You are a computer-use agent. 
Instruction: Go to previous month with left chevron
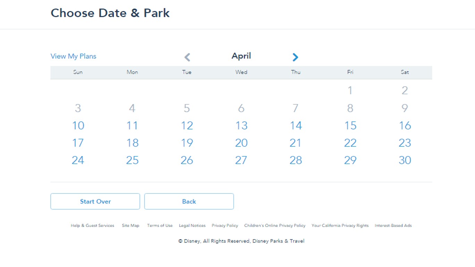(187, 57)
